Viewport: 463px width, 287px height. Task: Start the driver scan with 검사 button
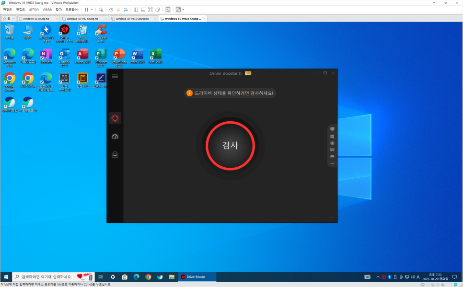click(x=231, y=146)
